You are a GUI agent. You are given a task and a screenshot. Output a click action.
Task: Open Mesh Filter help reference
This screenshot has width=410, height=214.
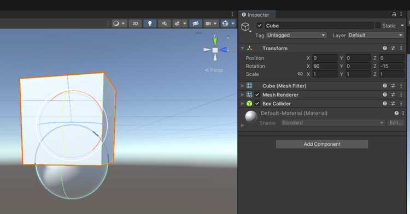(385, 86)
